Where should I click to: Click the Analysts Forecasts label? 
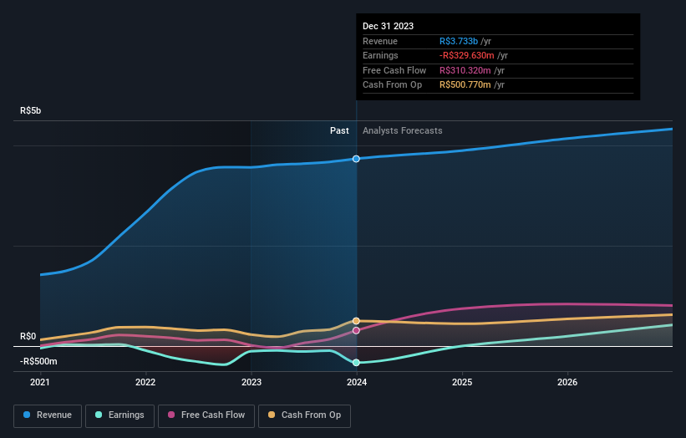[403, 130]
